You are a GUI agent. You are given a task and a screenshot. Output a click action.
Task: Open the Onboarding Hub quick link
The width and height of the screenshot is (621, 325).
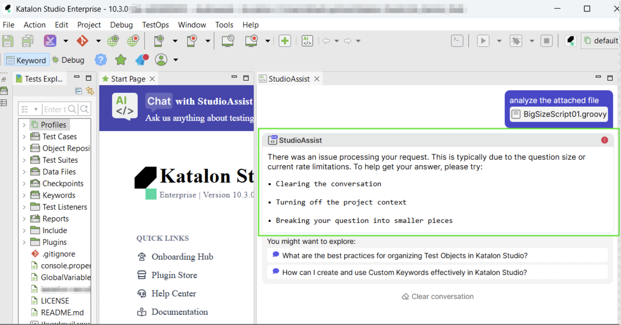pyautogui.click(x=176, y=257)
